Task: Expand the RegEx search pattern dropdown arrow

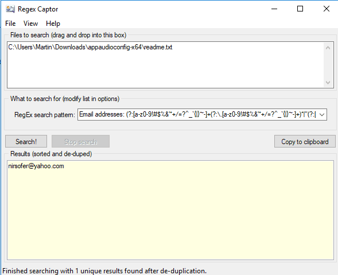Action: [x=322, y=114]
